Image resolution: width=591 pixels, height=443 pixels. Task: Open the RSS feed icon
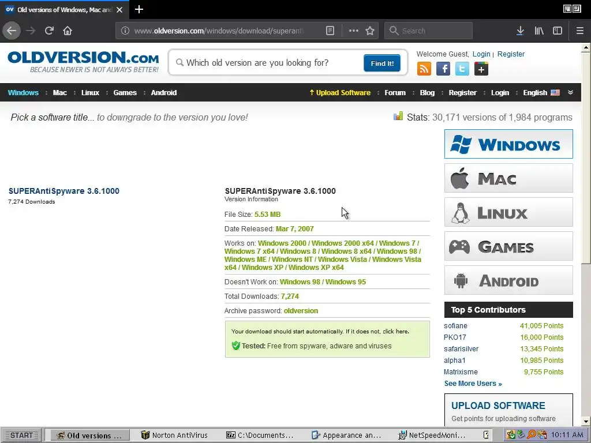[x=424, y=69]
